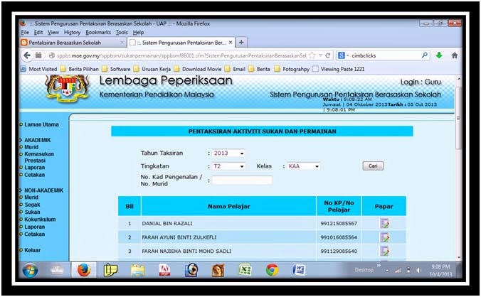The width and height of the screenshot is (481, 297).
Task: Open the Help menu
Action: (x=138, y=32)
